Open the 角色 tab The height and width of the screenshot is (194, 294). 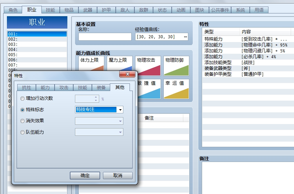pos(13,10)
